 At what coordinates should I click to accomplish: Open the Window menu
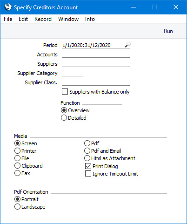68,19
